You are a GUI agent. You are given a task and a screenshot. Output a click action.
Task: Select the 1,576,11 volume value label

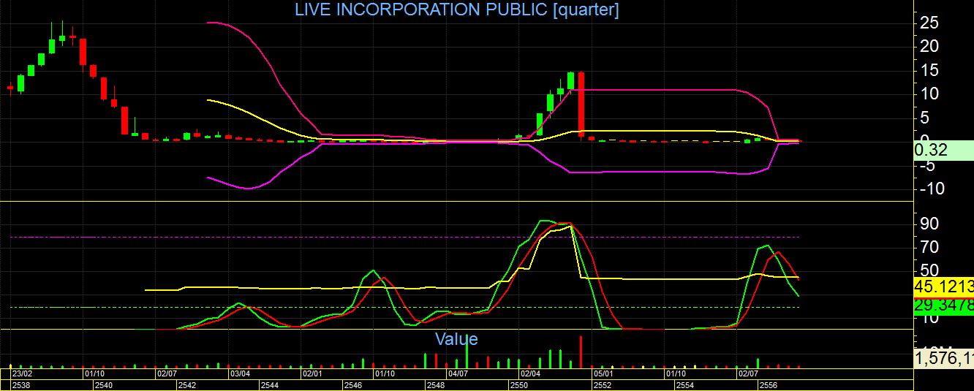944,359
